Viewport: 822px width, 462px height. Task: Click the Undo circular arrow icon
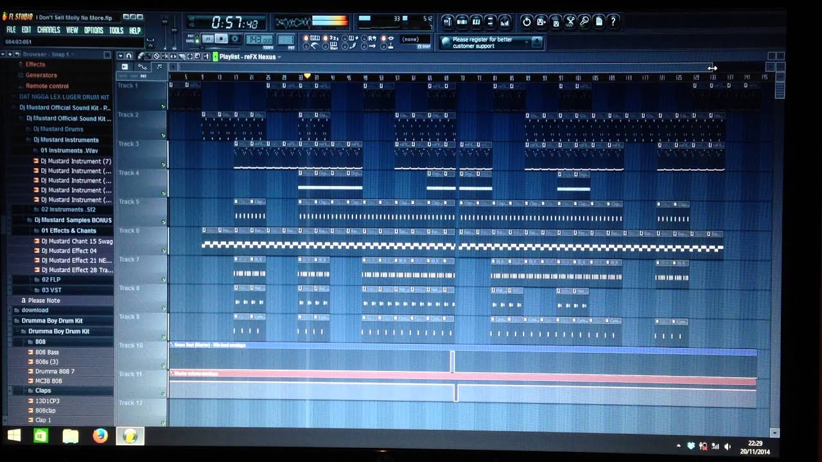pos(527,22)
